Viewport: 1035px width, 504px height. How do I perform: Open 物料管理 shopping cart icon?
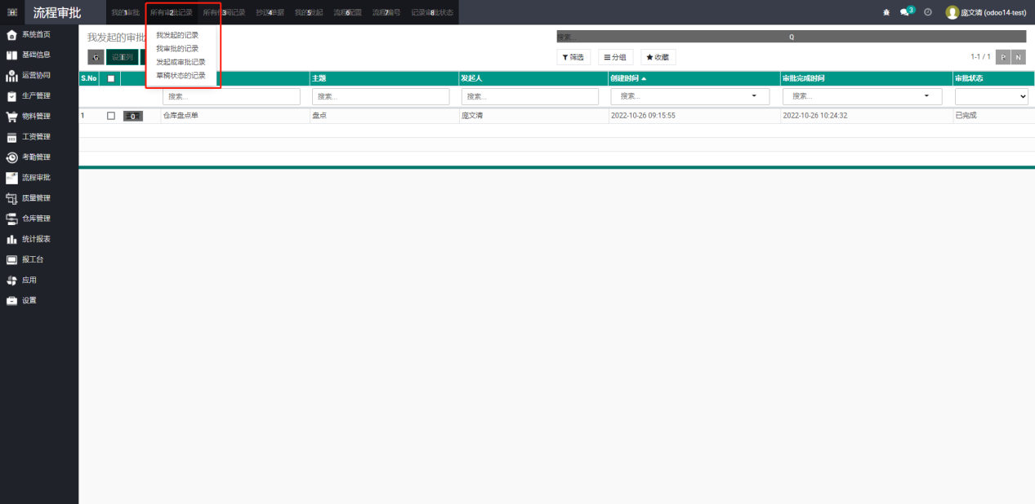point(11,117)
